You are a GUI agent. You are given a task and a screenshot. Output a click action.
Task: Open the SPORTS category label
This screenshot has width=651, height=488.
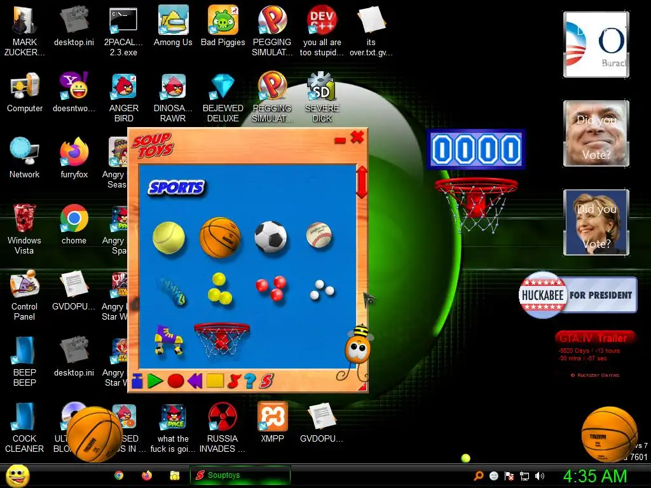click(x=176, y=187)
